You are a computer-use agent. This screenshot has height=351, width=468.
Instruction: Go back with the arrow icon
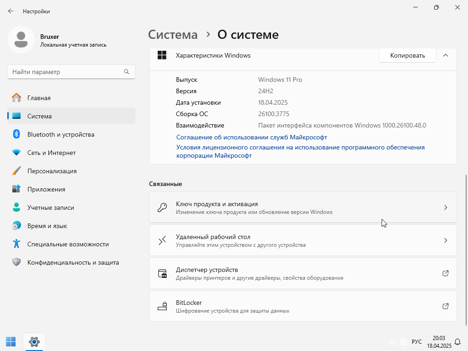coord(11,11)
